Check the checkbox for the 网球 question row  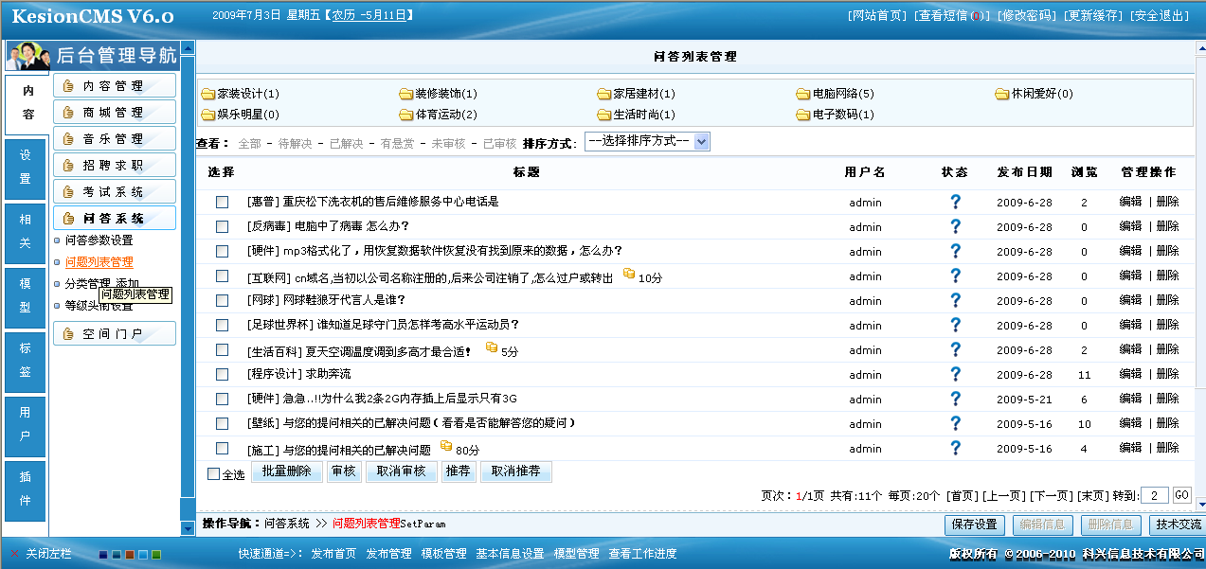click(221, 300)
